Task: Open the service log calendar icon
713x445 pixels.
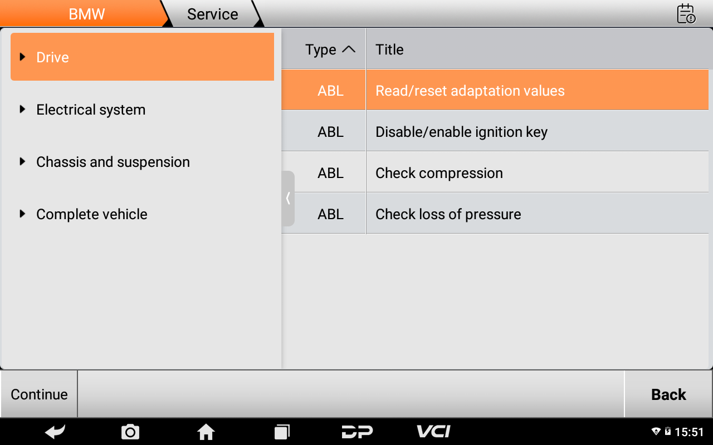Action: [x=686, y=14]
